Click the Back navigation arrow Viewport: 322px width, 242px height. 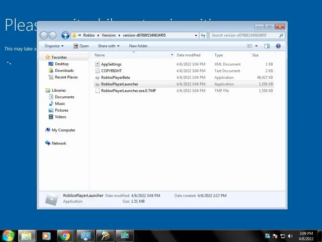coord(44,35)
